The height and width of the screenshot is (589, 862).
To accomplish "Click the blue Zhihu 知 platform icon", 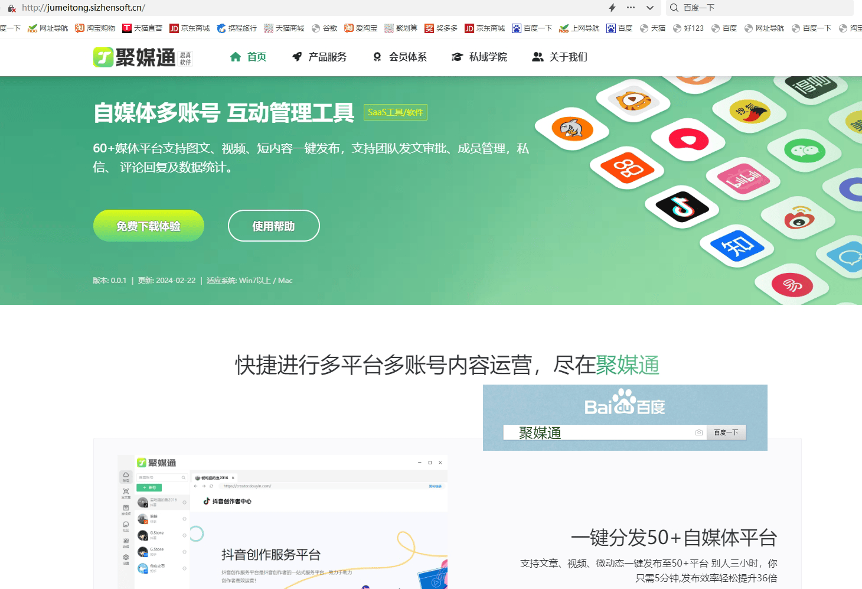I will coord(737,246).
